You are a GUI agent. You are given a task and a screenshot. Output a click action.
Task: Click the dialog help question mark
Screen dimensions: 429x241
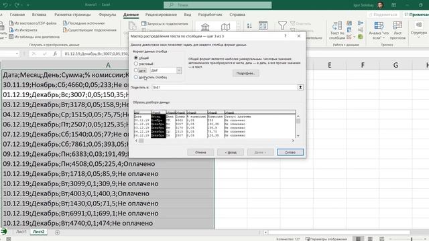click(x=286, y=36)
